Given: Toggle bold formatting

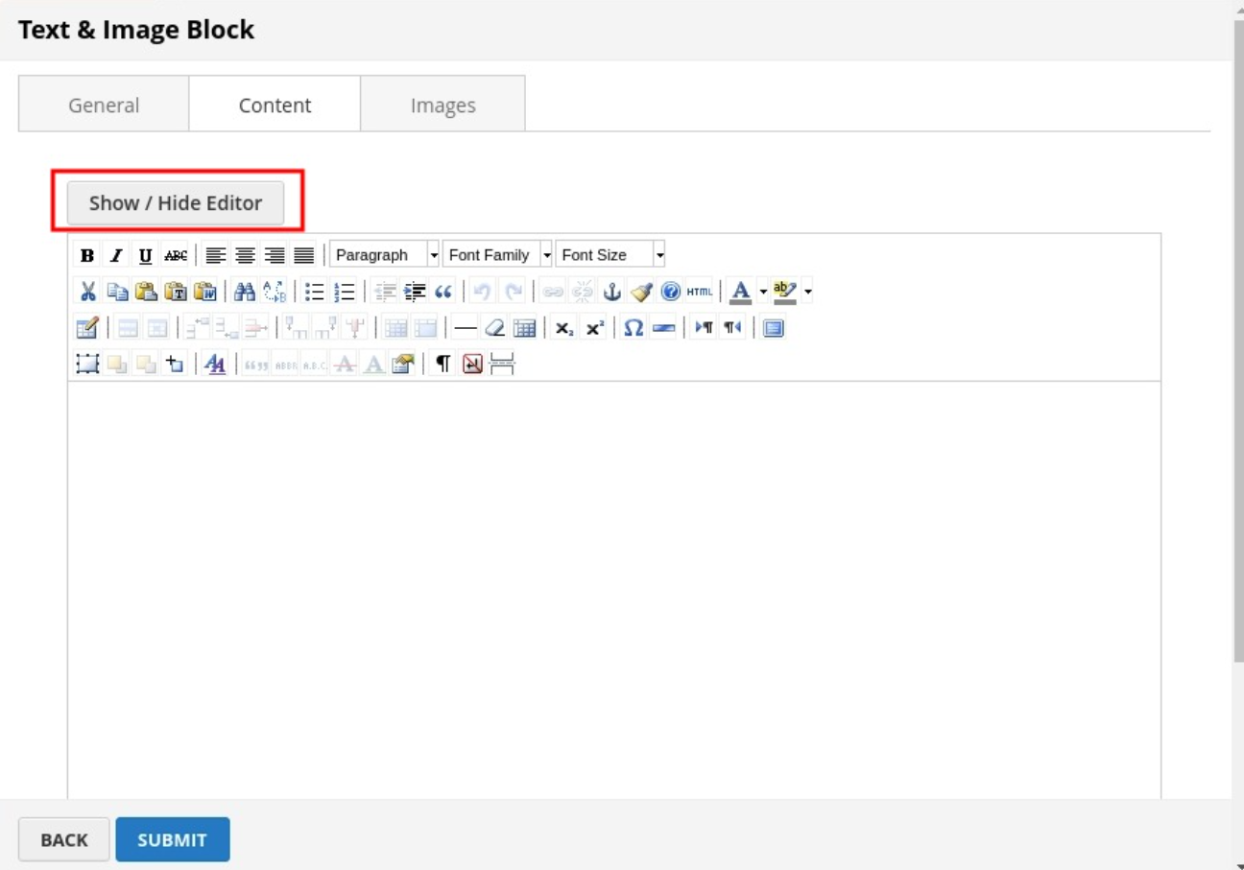Looking at the screenshot, I should click(87, 255).
